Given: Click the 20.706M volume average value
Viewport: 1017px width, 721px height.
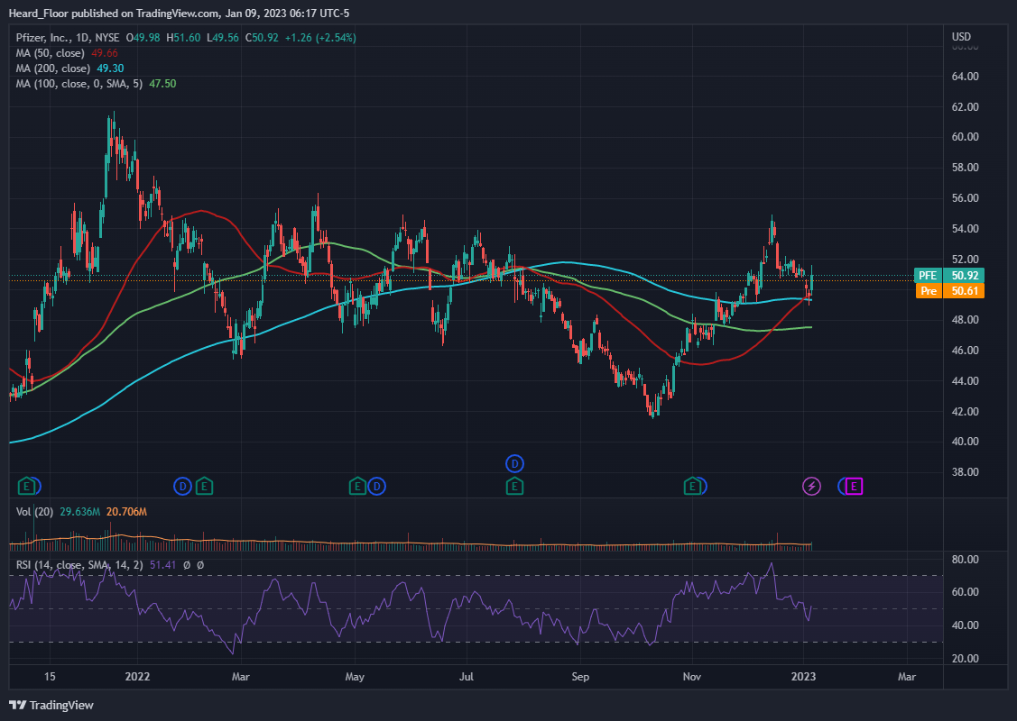Looking at the screenshot, I should [x=126, y=512].
